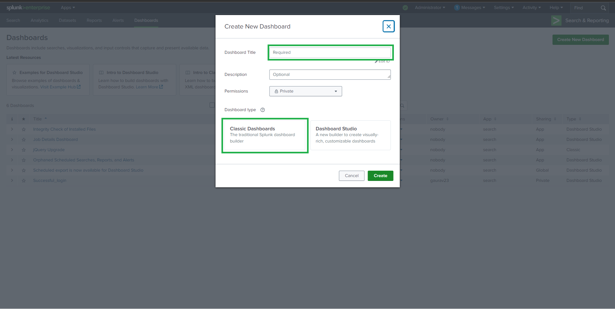Viewport: 615px width, 309px height.
Task: Click the favorites star column header
Action: 24,119
